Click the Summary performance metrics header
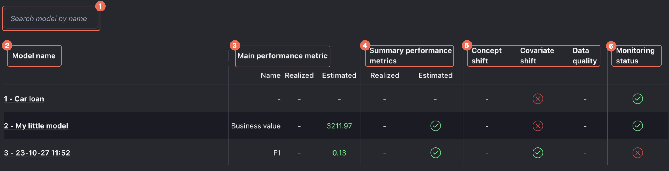This screenshot has height=171, width=669. tap(410, 56)
